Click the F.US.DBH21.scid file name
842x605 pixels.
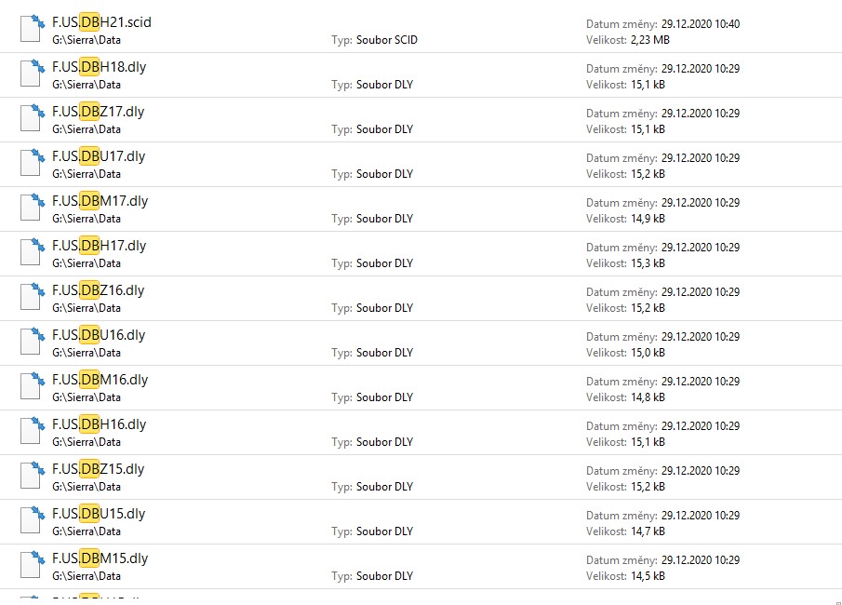point(101,22)
